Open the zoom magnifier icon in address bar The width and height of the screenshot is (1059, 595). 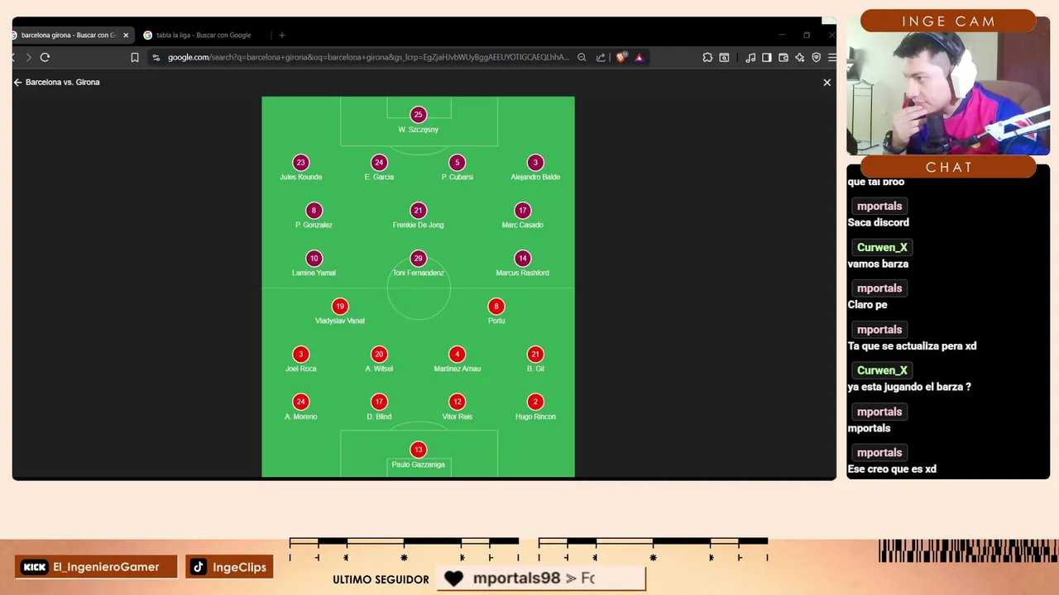[582, 57]
